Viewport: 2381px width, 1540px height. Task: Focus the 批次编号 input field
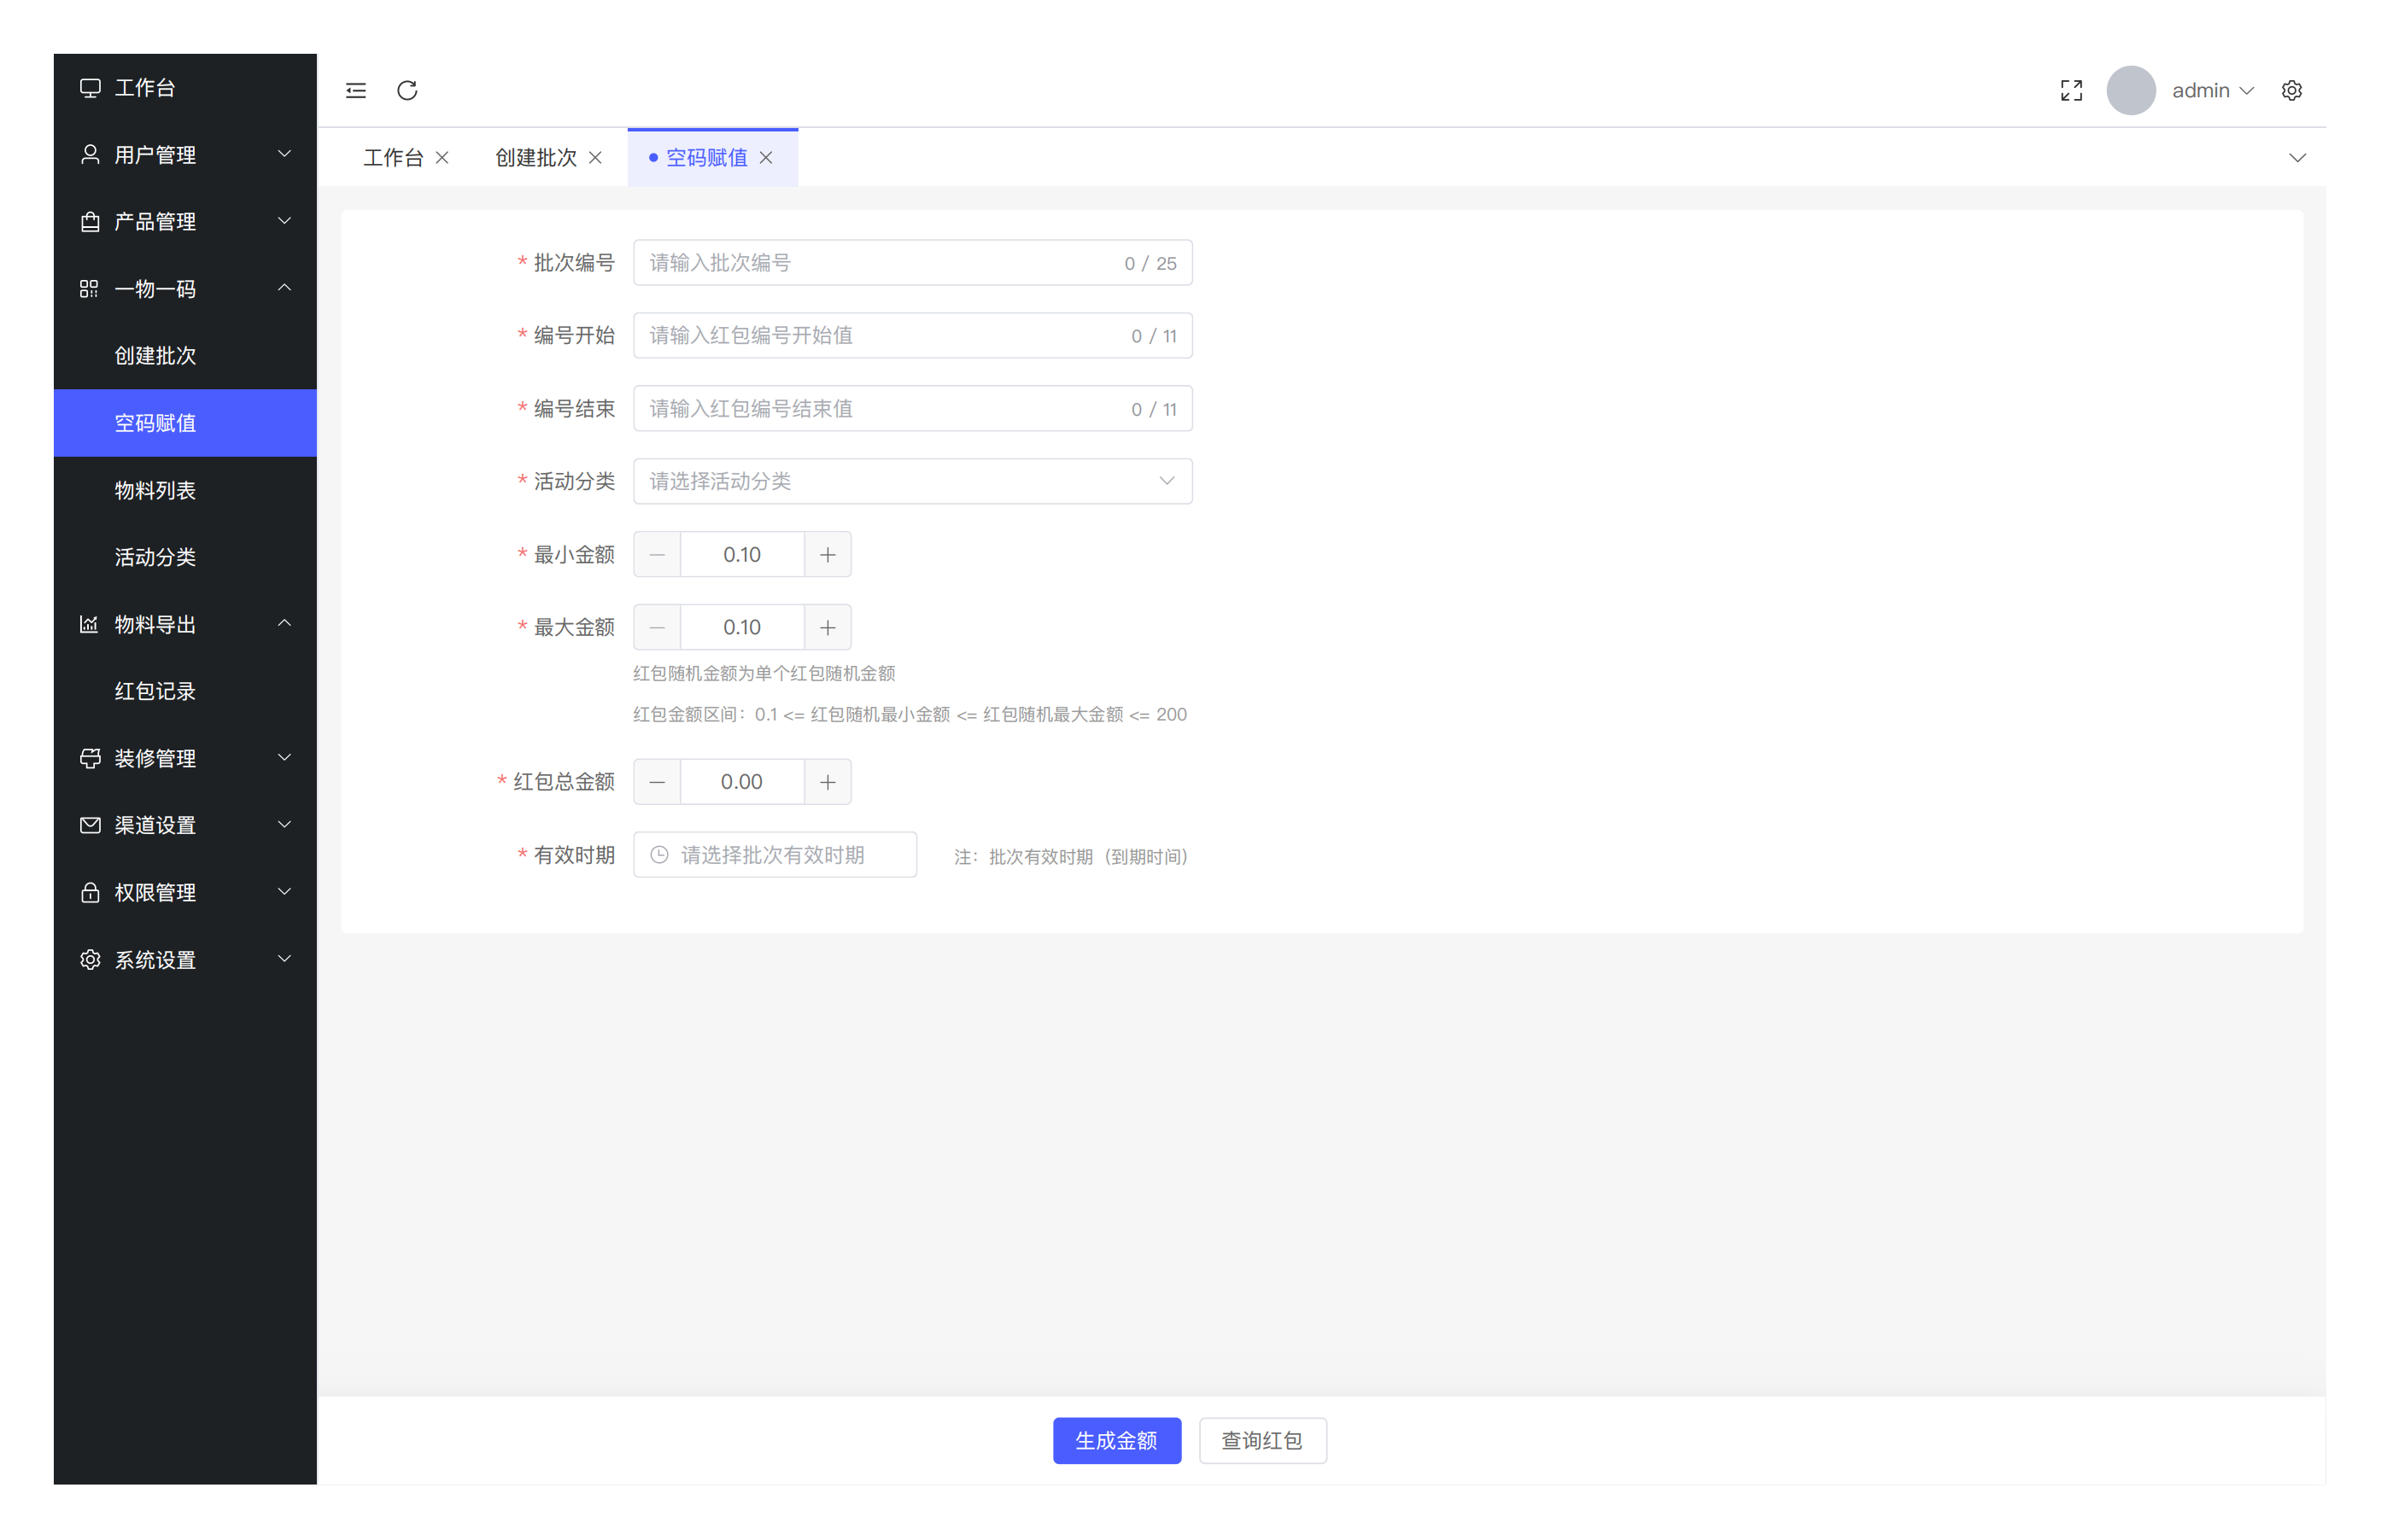point(880,263)
